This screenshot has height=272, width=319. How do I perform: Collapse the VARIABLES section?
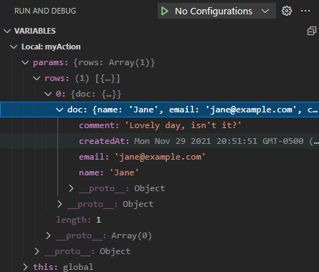point(7,31)
